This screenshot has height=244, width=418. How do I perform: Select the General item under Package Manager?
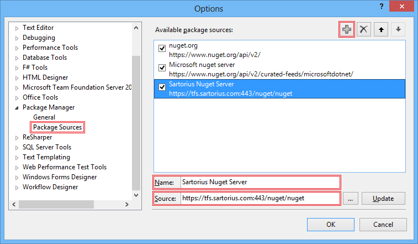pyautogui.click(x=44, y=117)
